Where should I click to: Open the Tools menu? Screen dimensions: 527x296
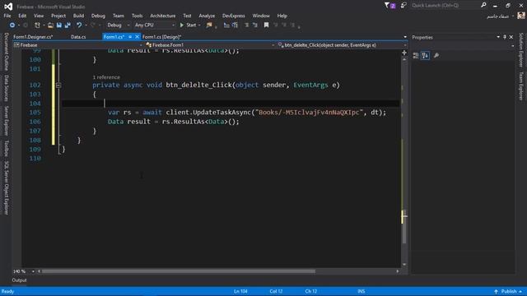click(138, 16)
